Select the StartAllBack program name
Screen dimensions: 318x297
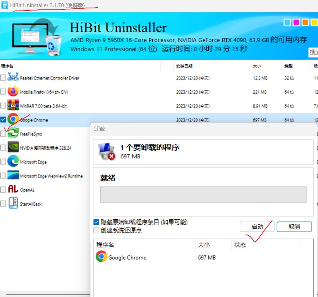coord(31,204)
